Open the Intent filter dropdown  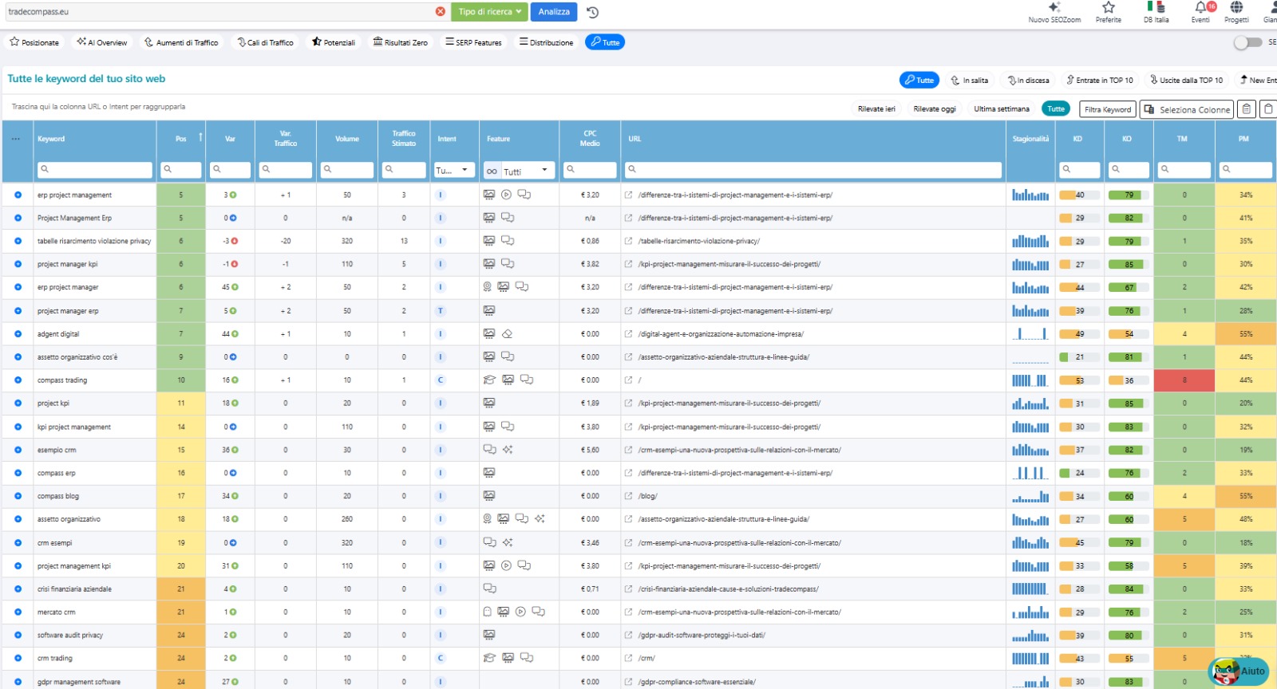[454, 170]
